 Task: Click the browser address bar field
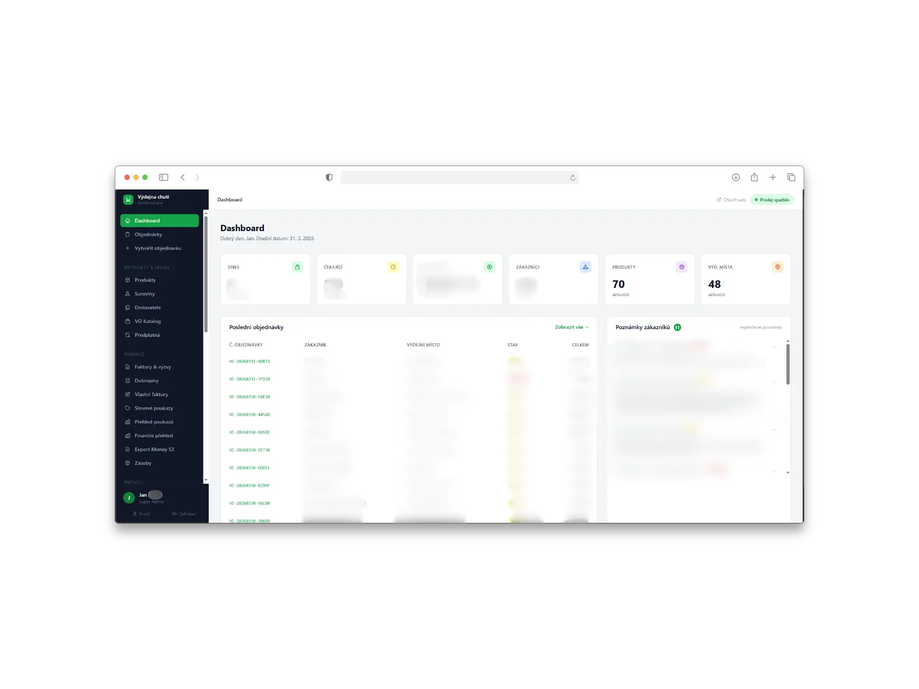coord(459,178)
